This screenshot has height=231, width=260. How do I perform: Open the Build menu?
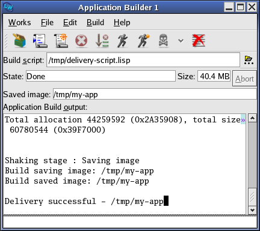click(95, 22)
